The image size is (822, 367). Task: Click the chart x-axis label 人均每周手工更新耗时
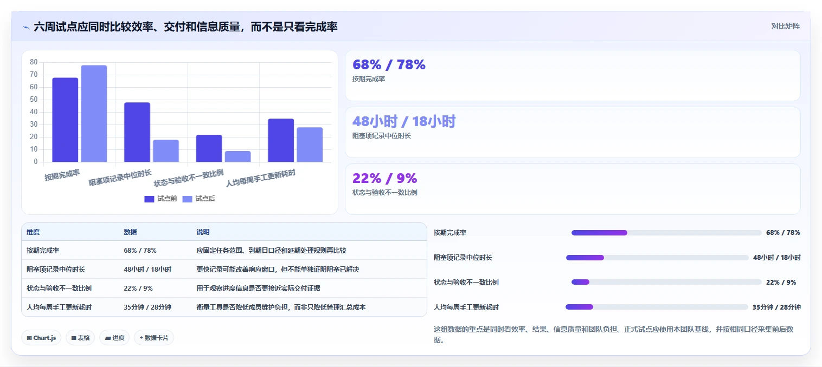click(x=261, y=179)
